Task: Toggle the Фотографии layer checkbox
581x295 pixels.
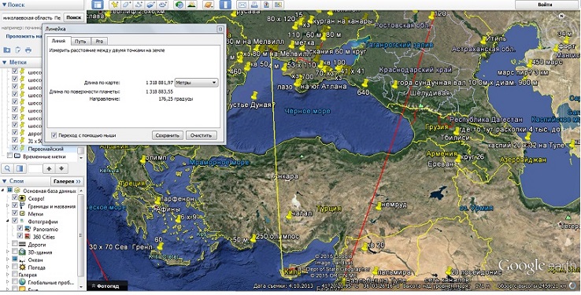Action: [15, 221]
